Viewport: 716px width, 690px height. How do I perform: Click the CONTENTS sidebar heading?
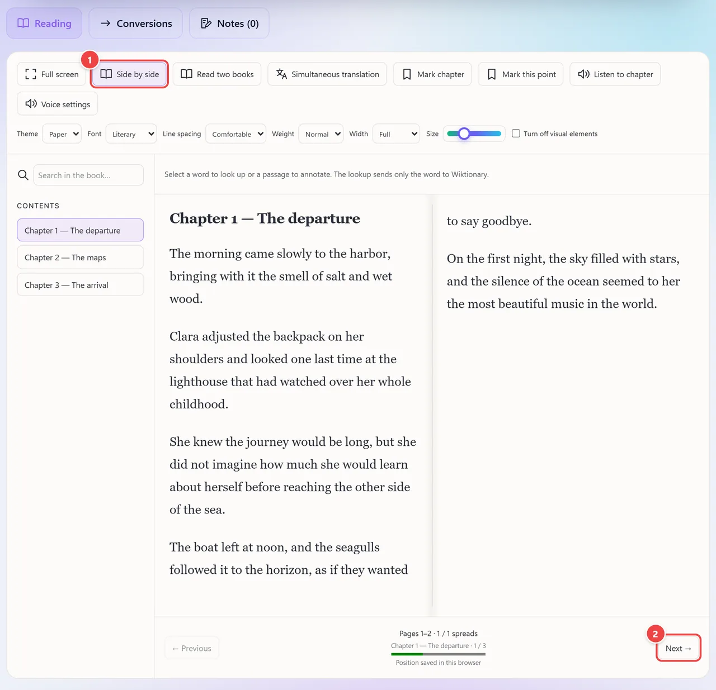click(x=38, y=206)
